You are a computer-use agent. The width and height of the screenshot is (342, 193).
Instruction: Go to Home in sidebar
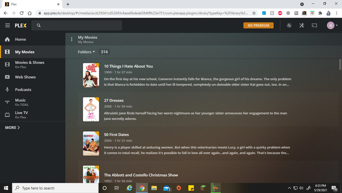tap(33, 40)
